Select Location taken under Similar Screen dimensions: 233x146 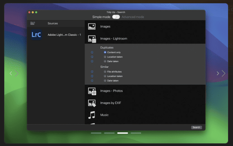tap(105, 76)
